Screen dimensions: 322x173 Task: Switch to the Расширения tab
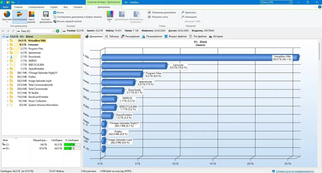point(130,36)
